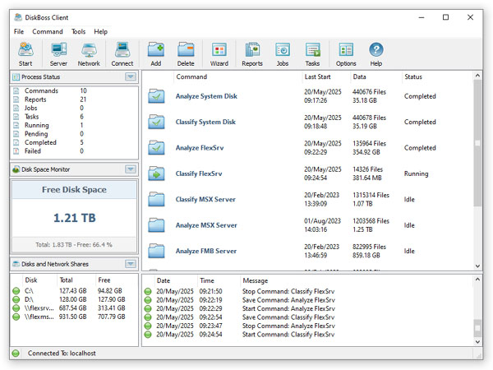This screenshot has width=493, height=370.
Task: Click the Network toolbar icon
Action: [x=89, y=53]
